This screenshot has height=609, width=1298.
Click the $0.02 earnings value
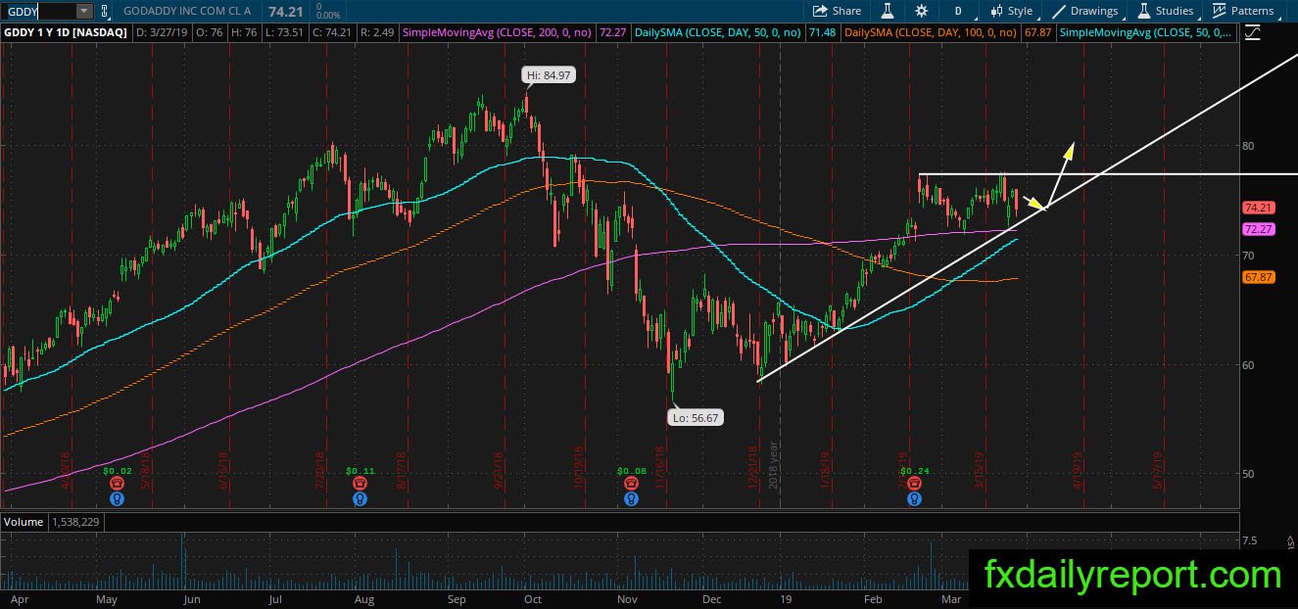pos(118,470)
